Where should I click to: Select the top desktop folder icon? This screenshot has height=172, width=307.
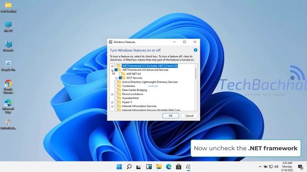(8, 8)
